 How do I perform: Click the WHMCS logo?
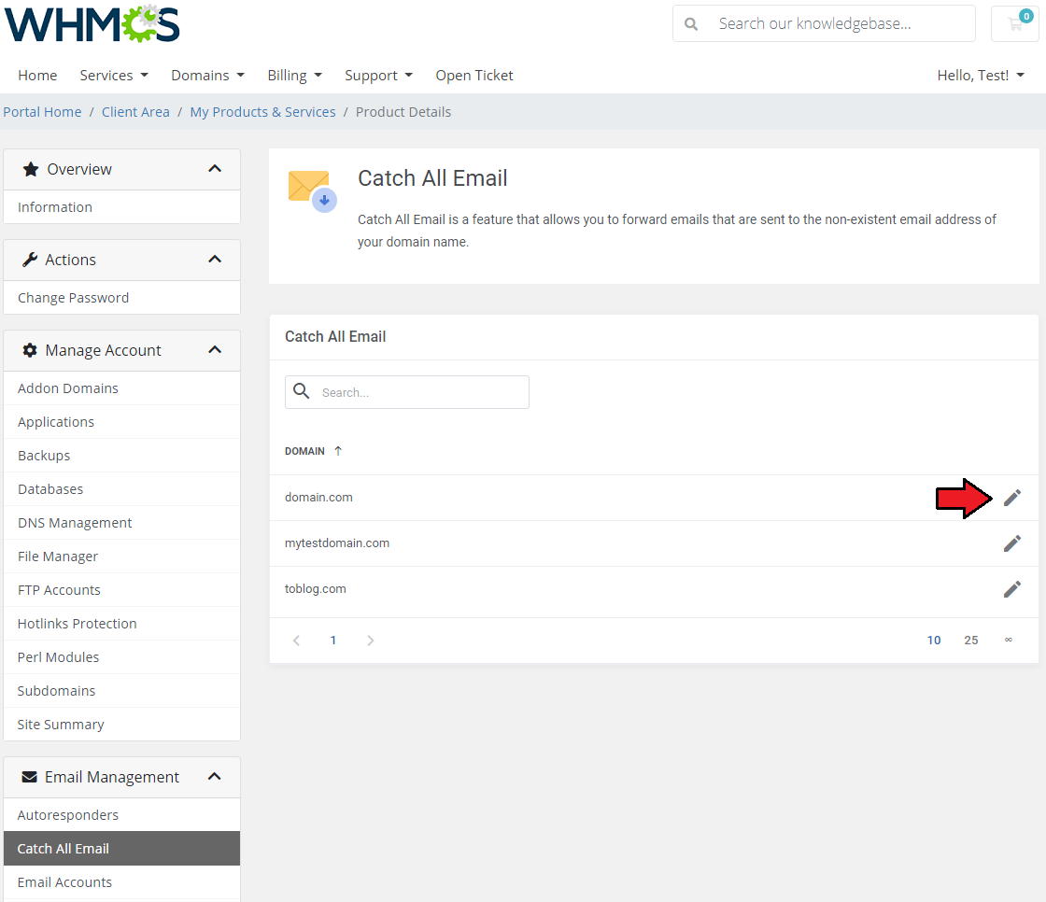pyautogui.click(x=92, y=24)
